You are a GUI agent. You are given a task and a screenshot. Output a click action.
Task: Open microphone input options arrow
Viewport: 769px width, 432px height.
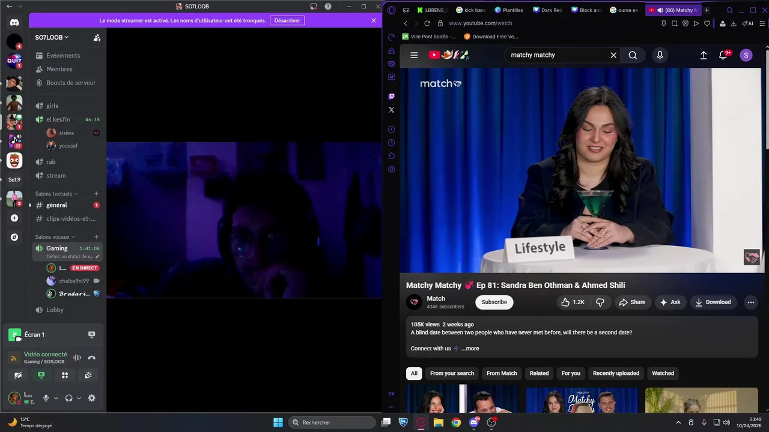56,398
